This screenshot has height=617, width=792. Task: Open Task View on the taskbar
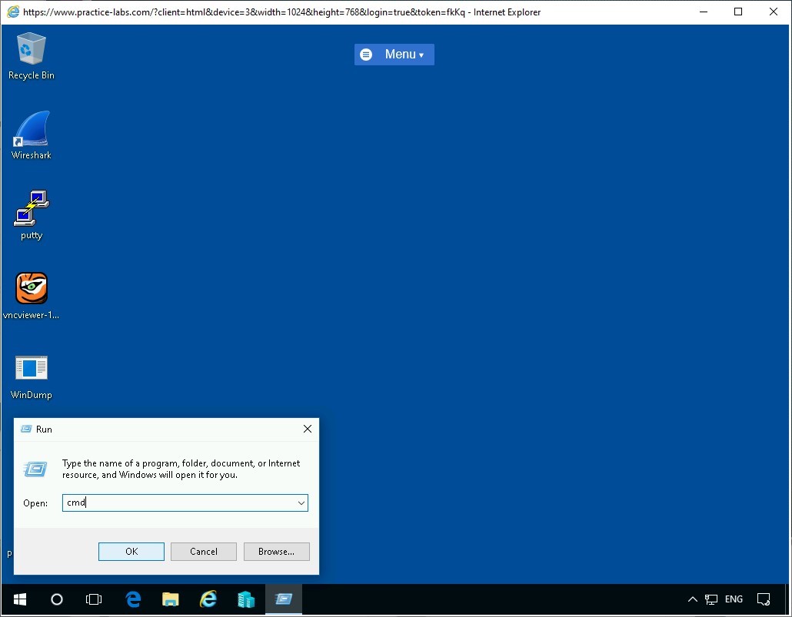pos(94,599)
